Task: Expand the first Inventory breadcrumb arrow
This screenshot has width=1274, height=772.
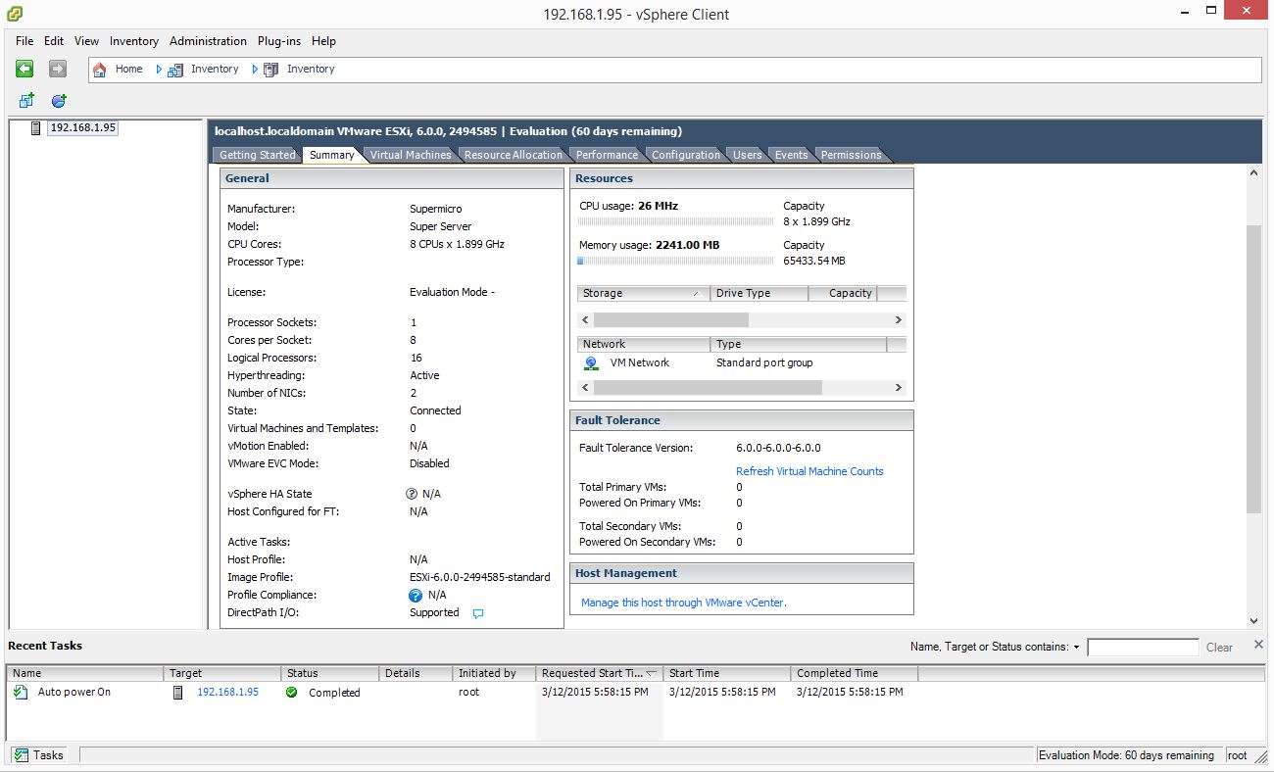Action: tap(159, 70)
